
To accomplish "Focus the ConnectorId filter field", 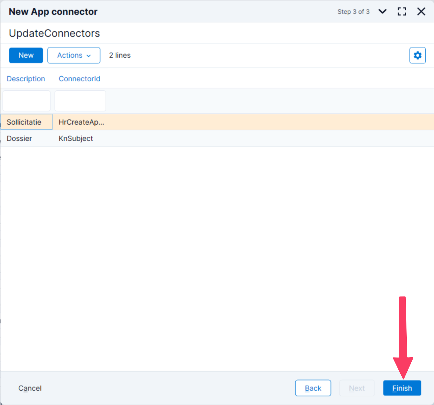I will pos(80,101).
